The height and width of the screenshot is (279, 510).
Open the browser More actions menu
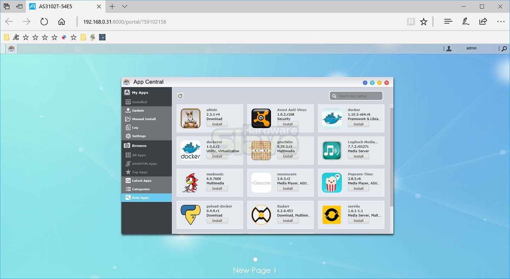coord(501,22)
